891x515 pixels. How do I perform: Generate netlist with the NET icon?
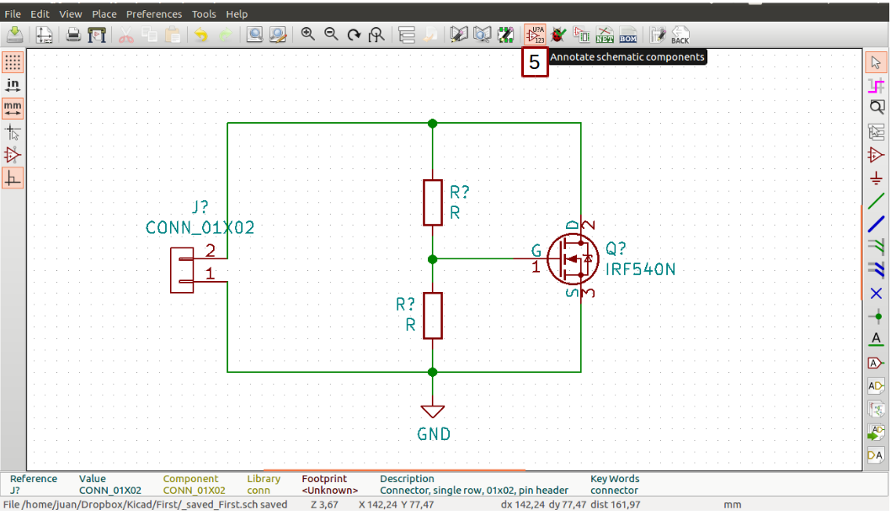coord(603,35)
